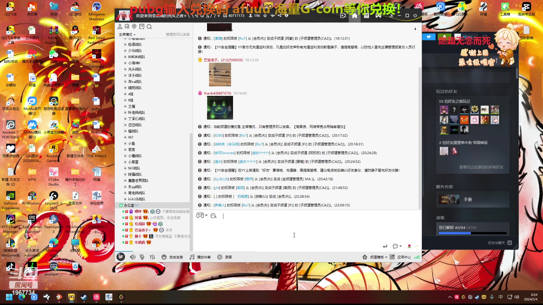Send a flower gift icon

409,246
